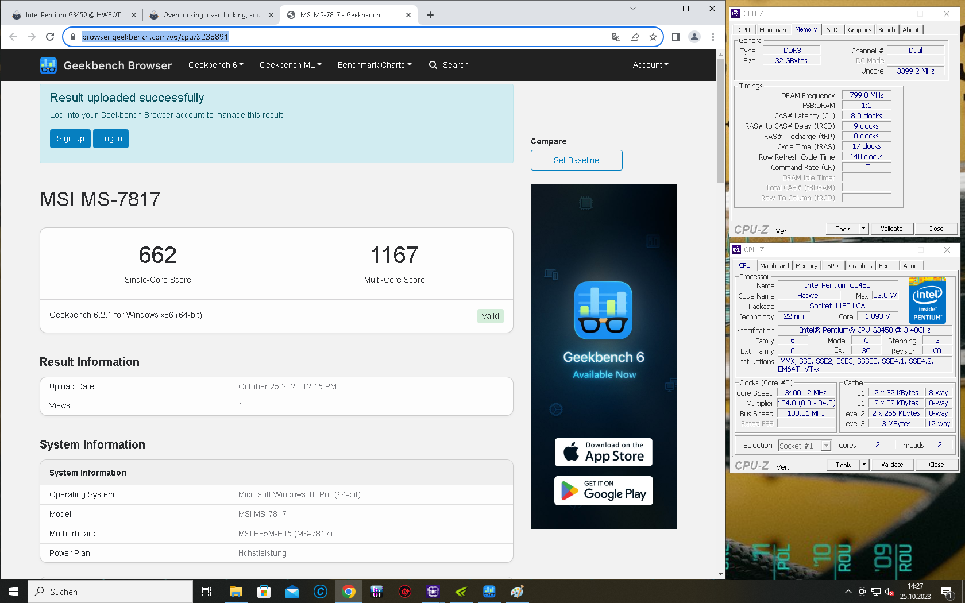Open the Mail app from the taskbar
This screenshot has width=965, height=603.
click(292, 592)
